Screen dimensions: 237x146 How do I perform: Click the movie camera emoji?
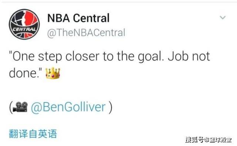[20, 107]
